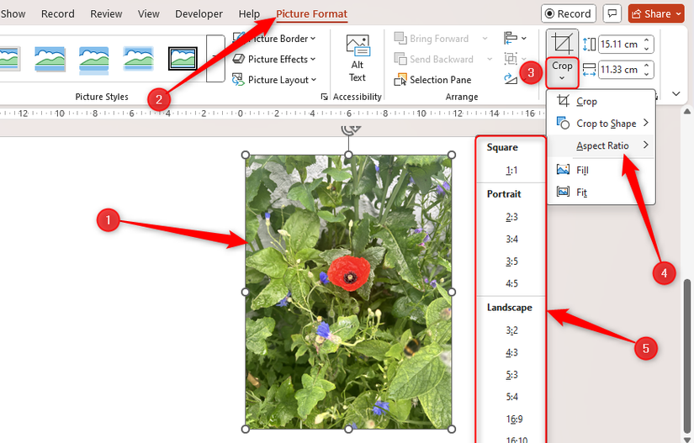694x443 pixels.
Task: Click the Picture Border pen icon
Action: [x=239, y=38]
